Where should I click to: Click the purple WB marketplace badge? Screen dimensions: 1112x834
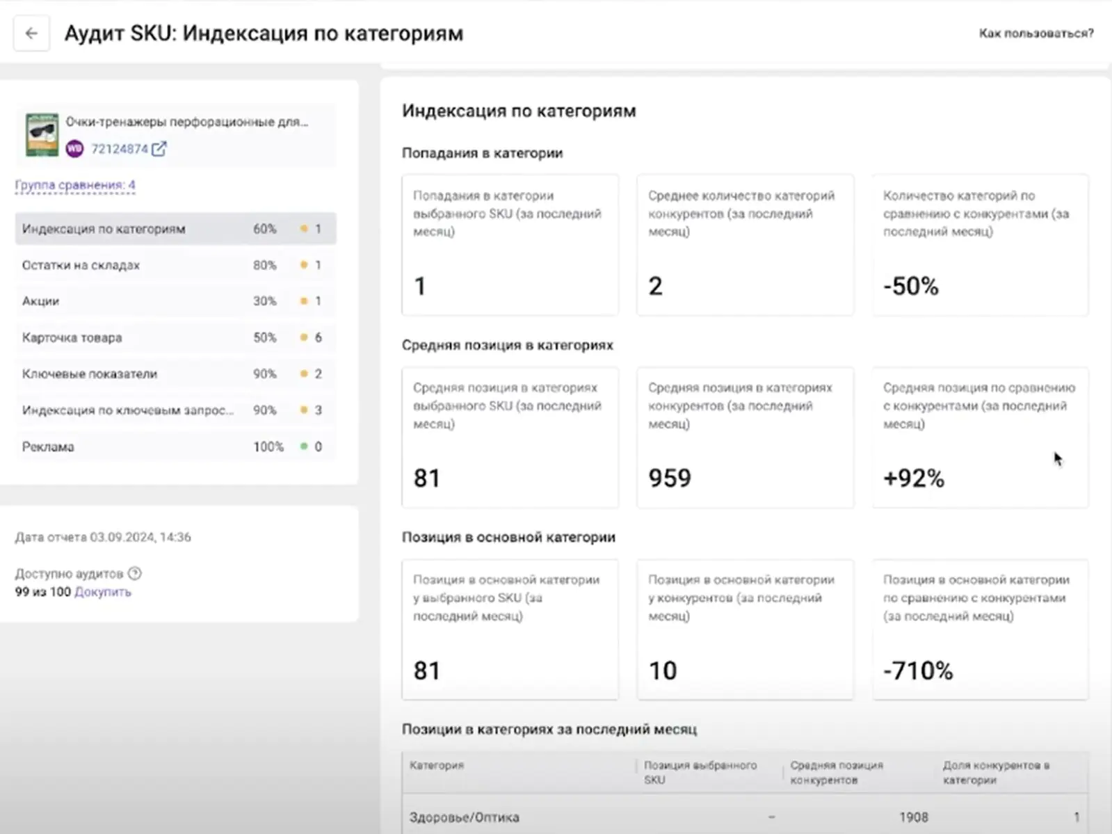(x=74, y=149)
